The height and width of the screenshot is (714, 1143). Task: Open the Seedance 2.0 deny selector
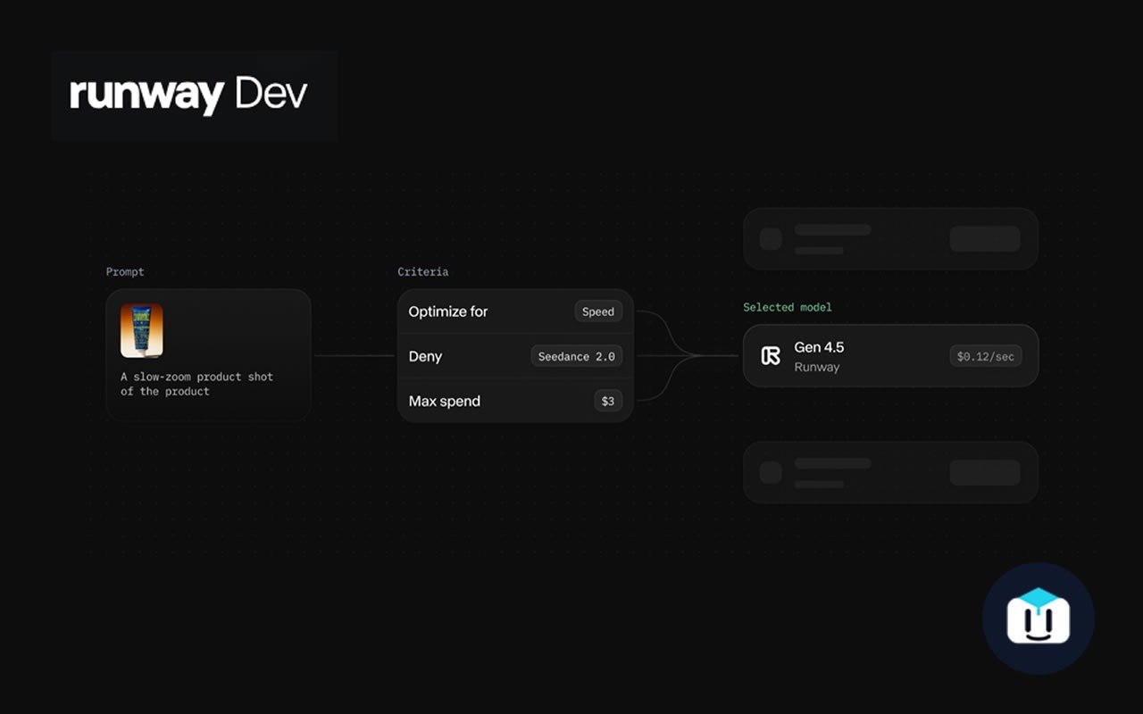(x=577, y=356)
